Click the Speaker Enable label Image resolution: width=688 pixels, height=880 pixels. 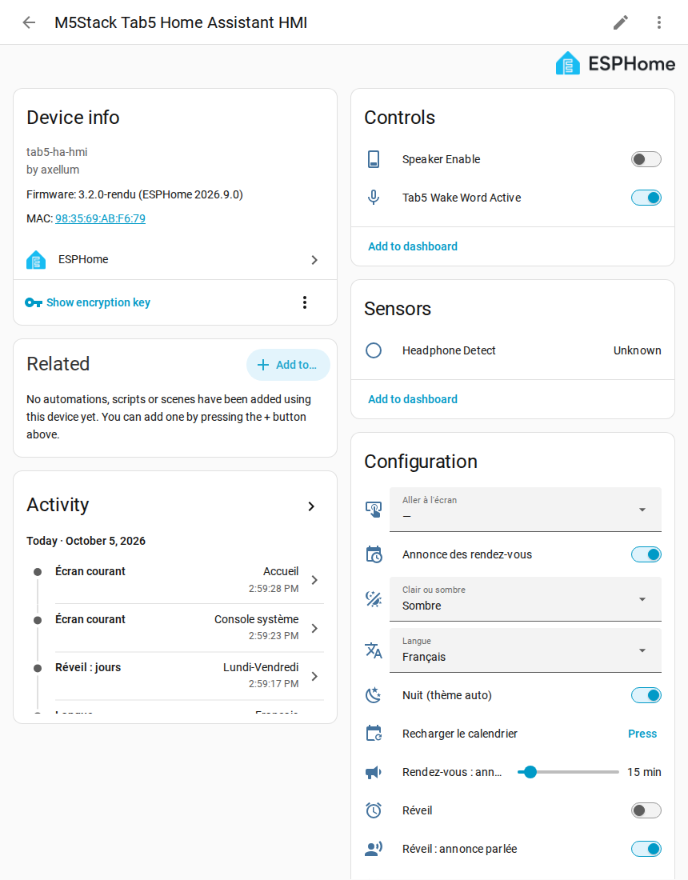tap(441, 159)
